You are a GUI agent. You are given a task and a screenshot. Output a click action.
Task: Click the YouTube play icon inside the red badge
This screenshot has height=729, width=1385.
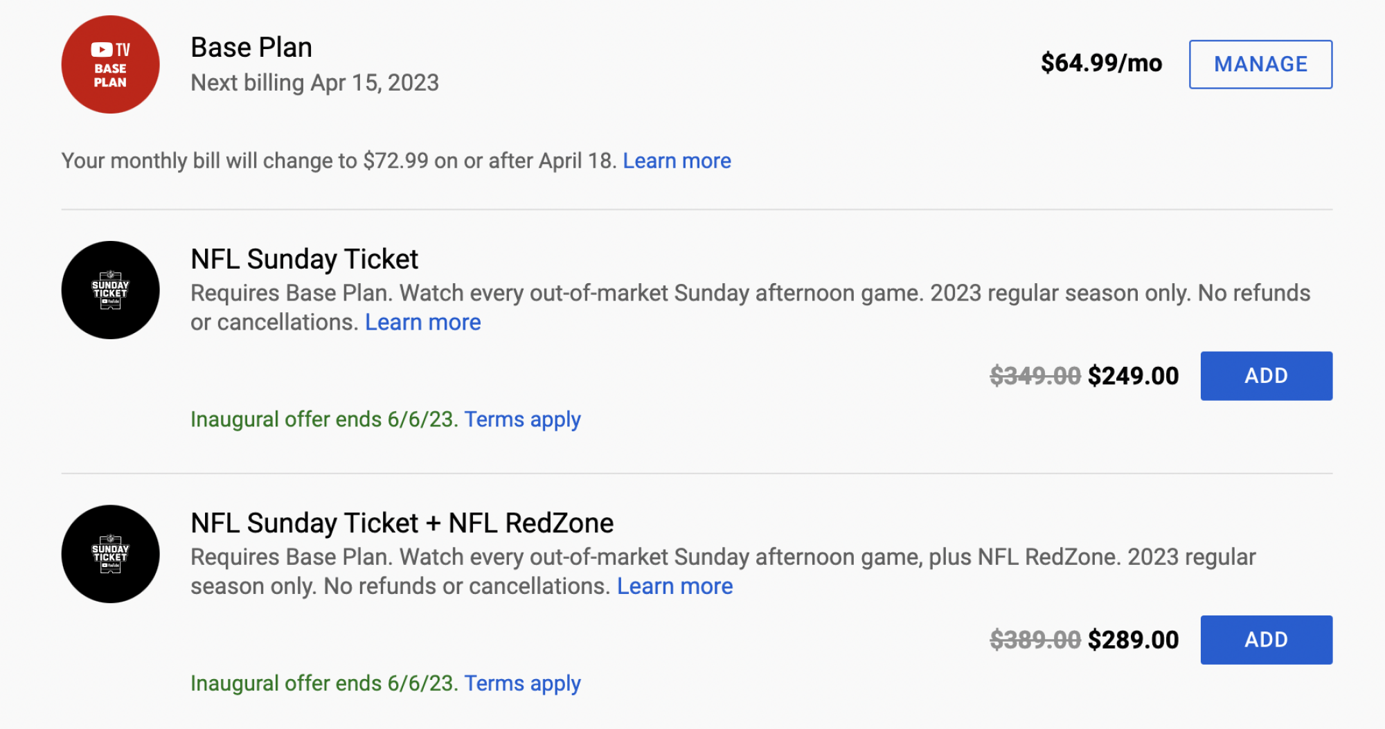click(x=101, y=48)
